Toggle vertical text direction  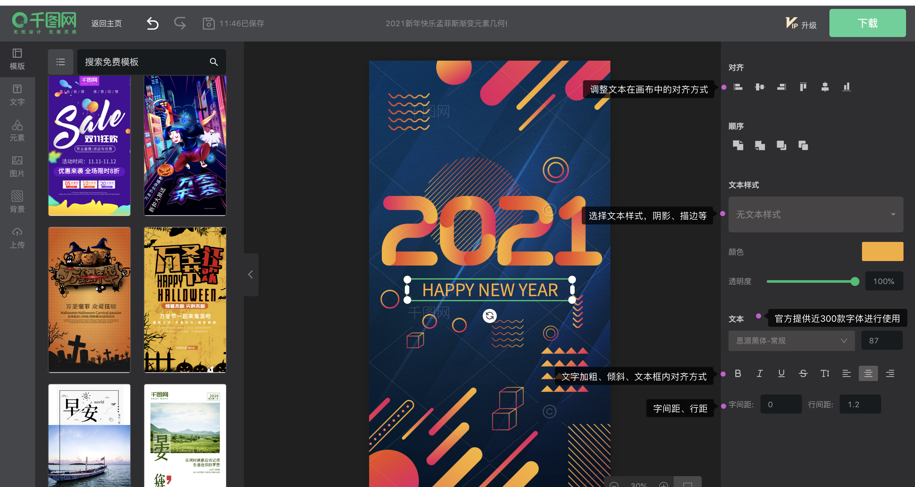click(x=825, y=373)
